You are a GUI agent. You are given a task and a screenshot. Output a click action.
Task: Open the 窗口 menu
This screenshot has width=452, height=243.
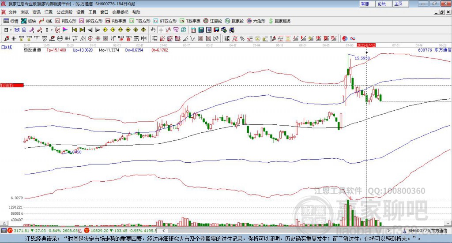pos(104,12)
